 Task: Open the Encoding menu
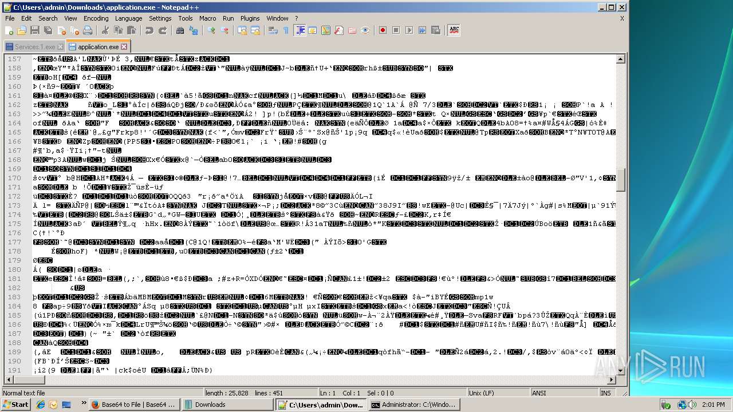click(96, 18)
